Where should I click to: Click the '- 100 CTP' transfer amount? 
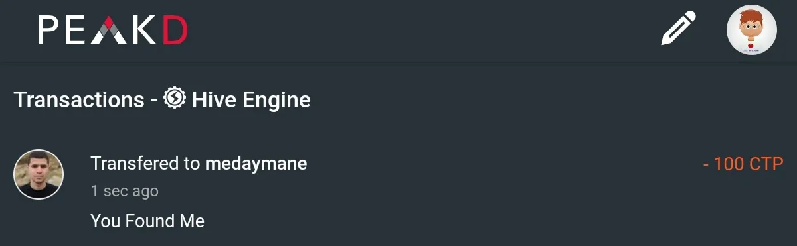(744, 164)
